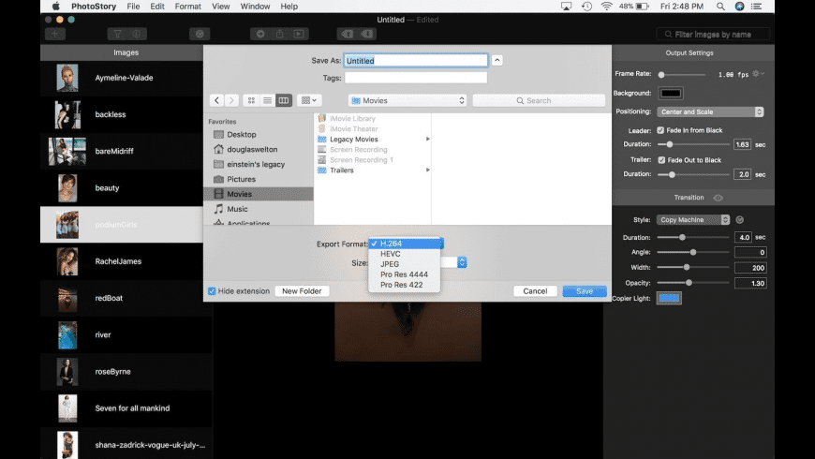
Task: Select the RachelJames image row
Action: pyautogui.click(x=122, y=261)
